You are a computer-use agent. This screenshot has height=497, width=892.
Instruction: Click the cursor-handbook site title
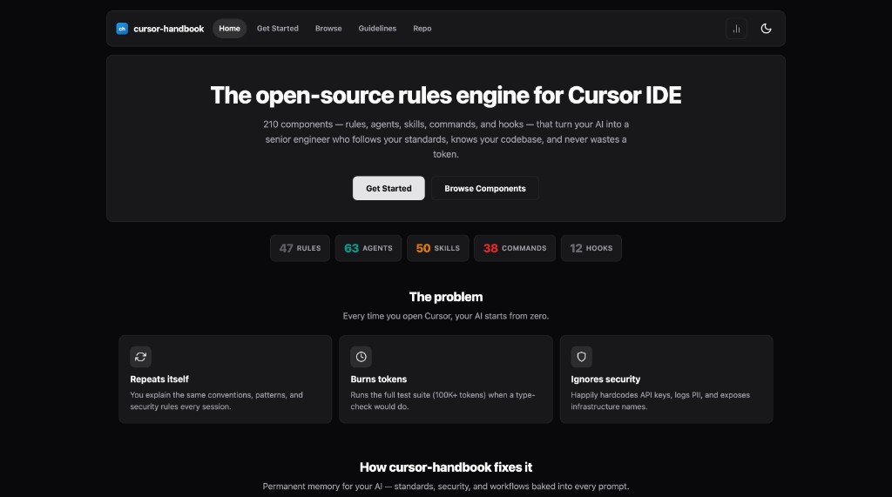pos(168,29)
